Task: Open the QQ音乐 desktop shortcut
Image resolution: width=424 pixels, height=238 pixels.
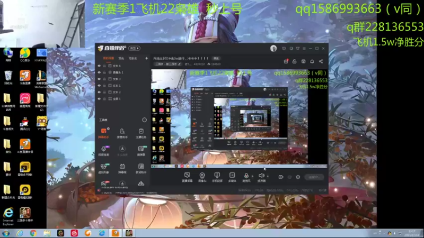Action: pos(25,55)
